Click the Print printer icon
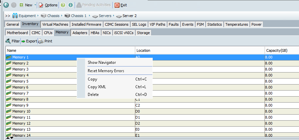This screenshot has height=140, width=299. coord(41,41)
